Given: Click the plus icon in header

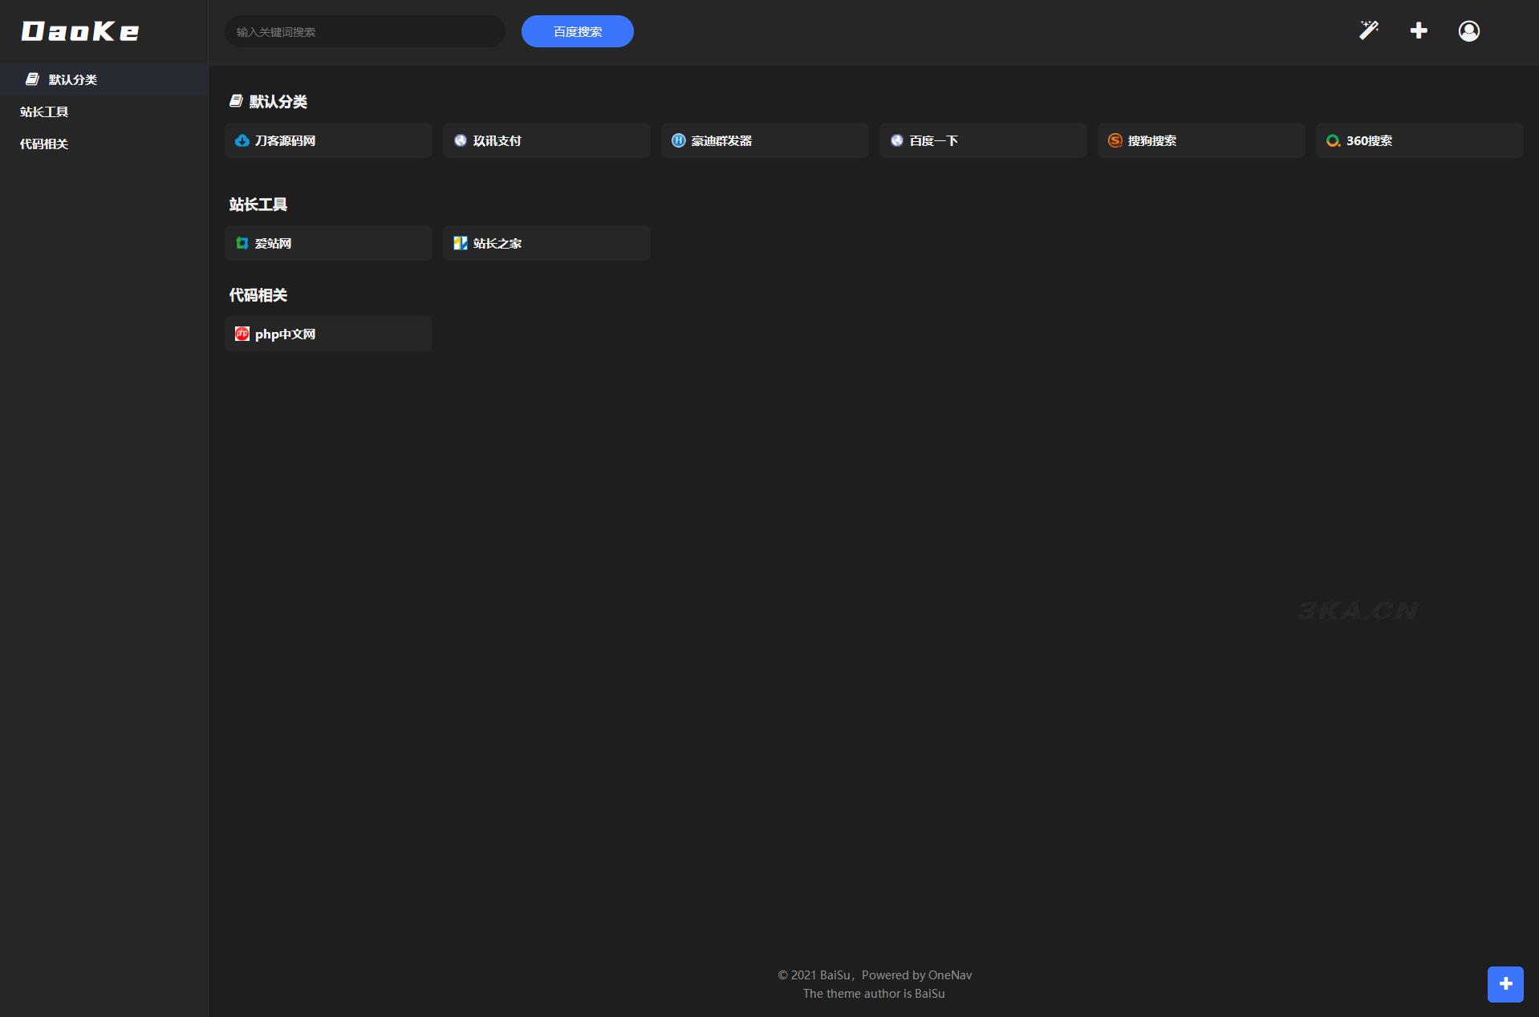Looking at the screenshot, I should [x=1419, y=30].
